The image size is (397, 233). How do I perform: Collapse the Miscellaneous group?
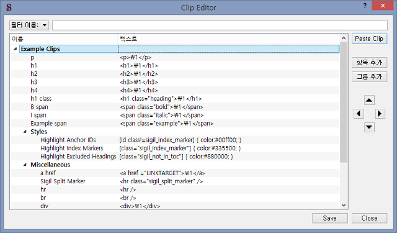pos(25,165)
